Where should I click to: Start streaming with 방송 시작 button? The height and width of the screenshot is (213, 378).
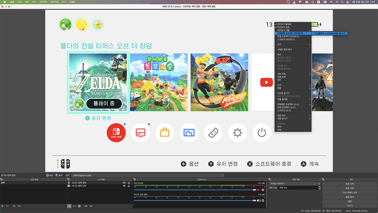click(x=350, y=184)
